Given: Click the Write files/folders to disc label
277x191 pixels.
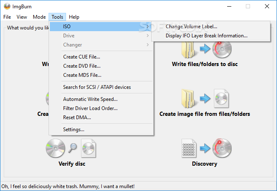Looking at the screenshot, I should 205,64.
